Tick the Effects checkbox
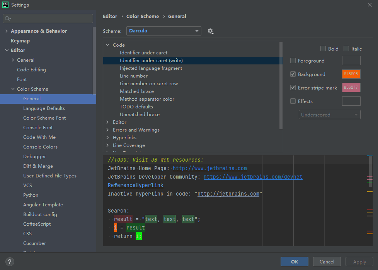 pyautogui.click(x=293, y=101)
